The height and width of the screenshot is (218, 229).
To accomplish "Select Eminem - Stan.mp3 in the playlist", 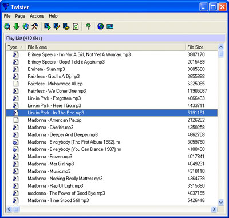I will (112, 69).
